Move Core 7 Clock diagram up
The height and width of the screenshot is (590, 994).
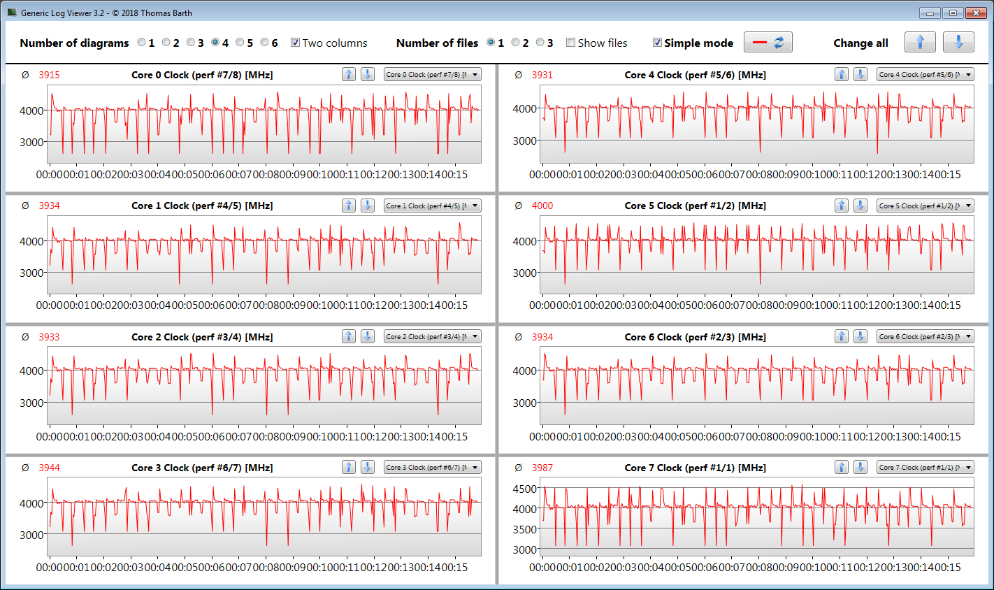click(x=842, y=467)
